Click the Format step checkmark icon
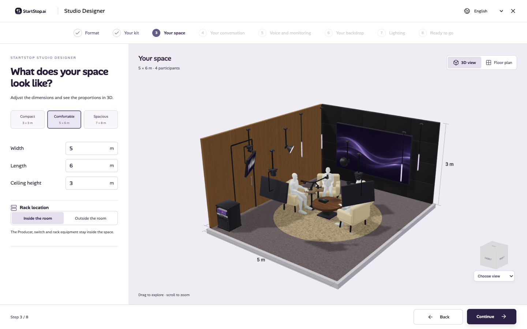The height and width of the screenshot is (329, 527). point(78,33)
